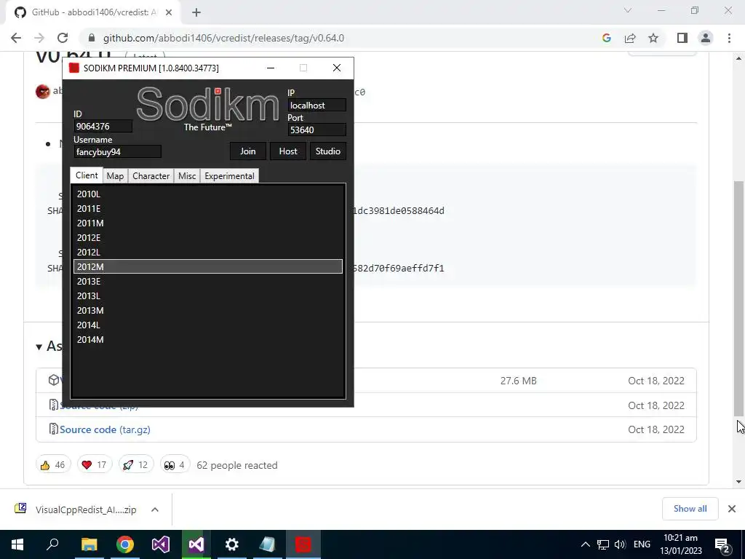This screenshot has width=745, height=559.
Task: Select the 2014L client entry
Action: pos(208,325)
